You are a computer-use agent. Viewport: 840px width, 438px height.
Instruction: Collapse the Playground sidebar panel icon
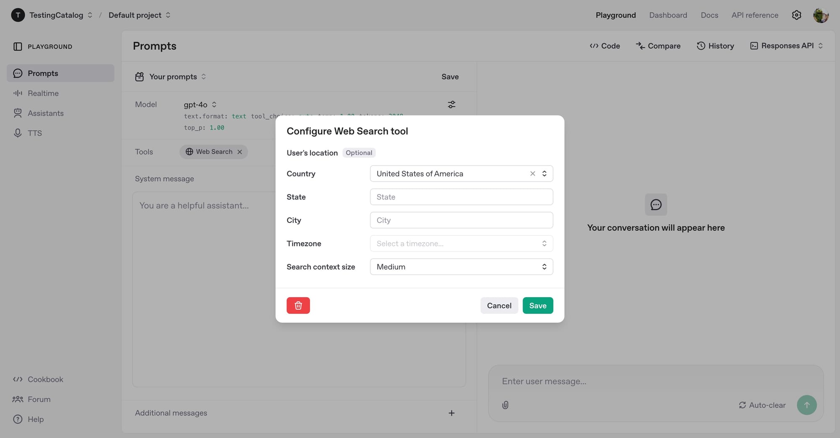tap(18, 47)
